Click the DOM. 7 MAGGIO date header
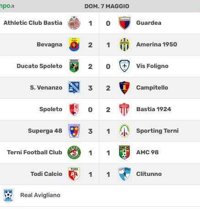 click(107, 6)
